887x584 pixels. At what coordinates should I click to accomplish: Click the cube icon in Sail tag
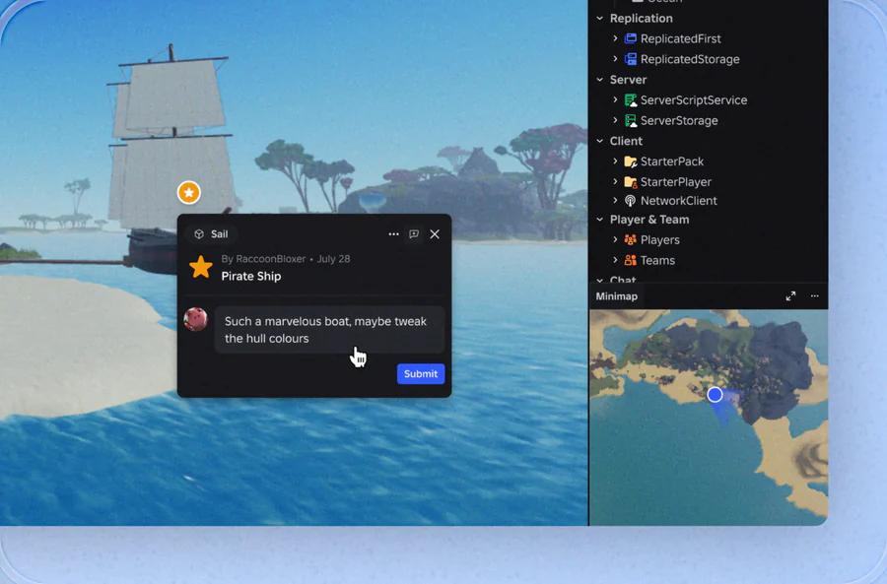198,234
